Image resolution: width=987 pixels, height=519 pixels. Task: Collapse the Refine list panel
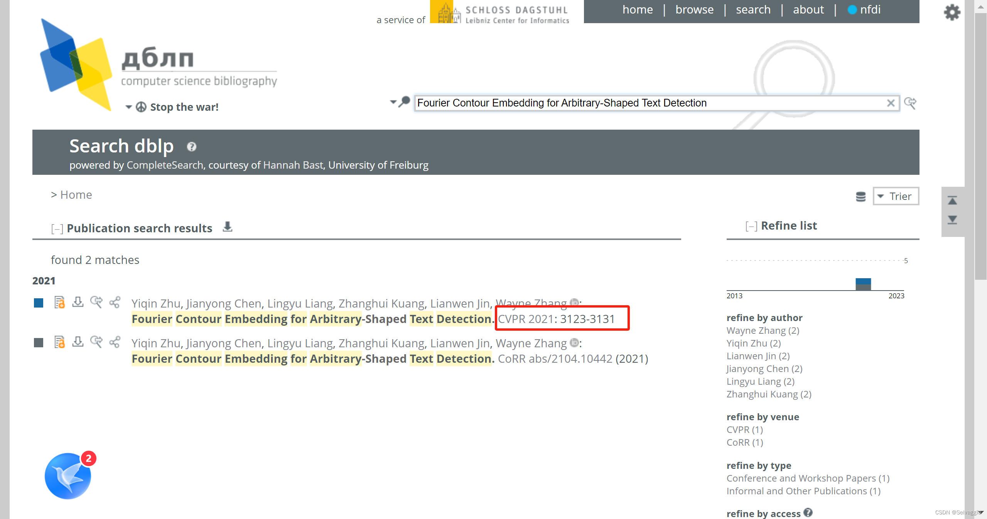(x=751, y=226)
